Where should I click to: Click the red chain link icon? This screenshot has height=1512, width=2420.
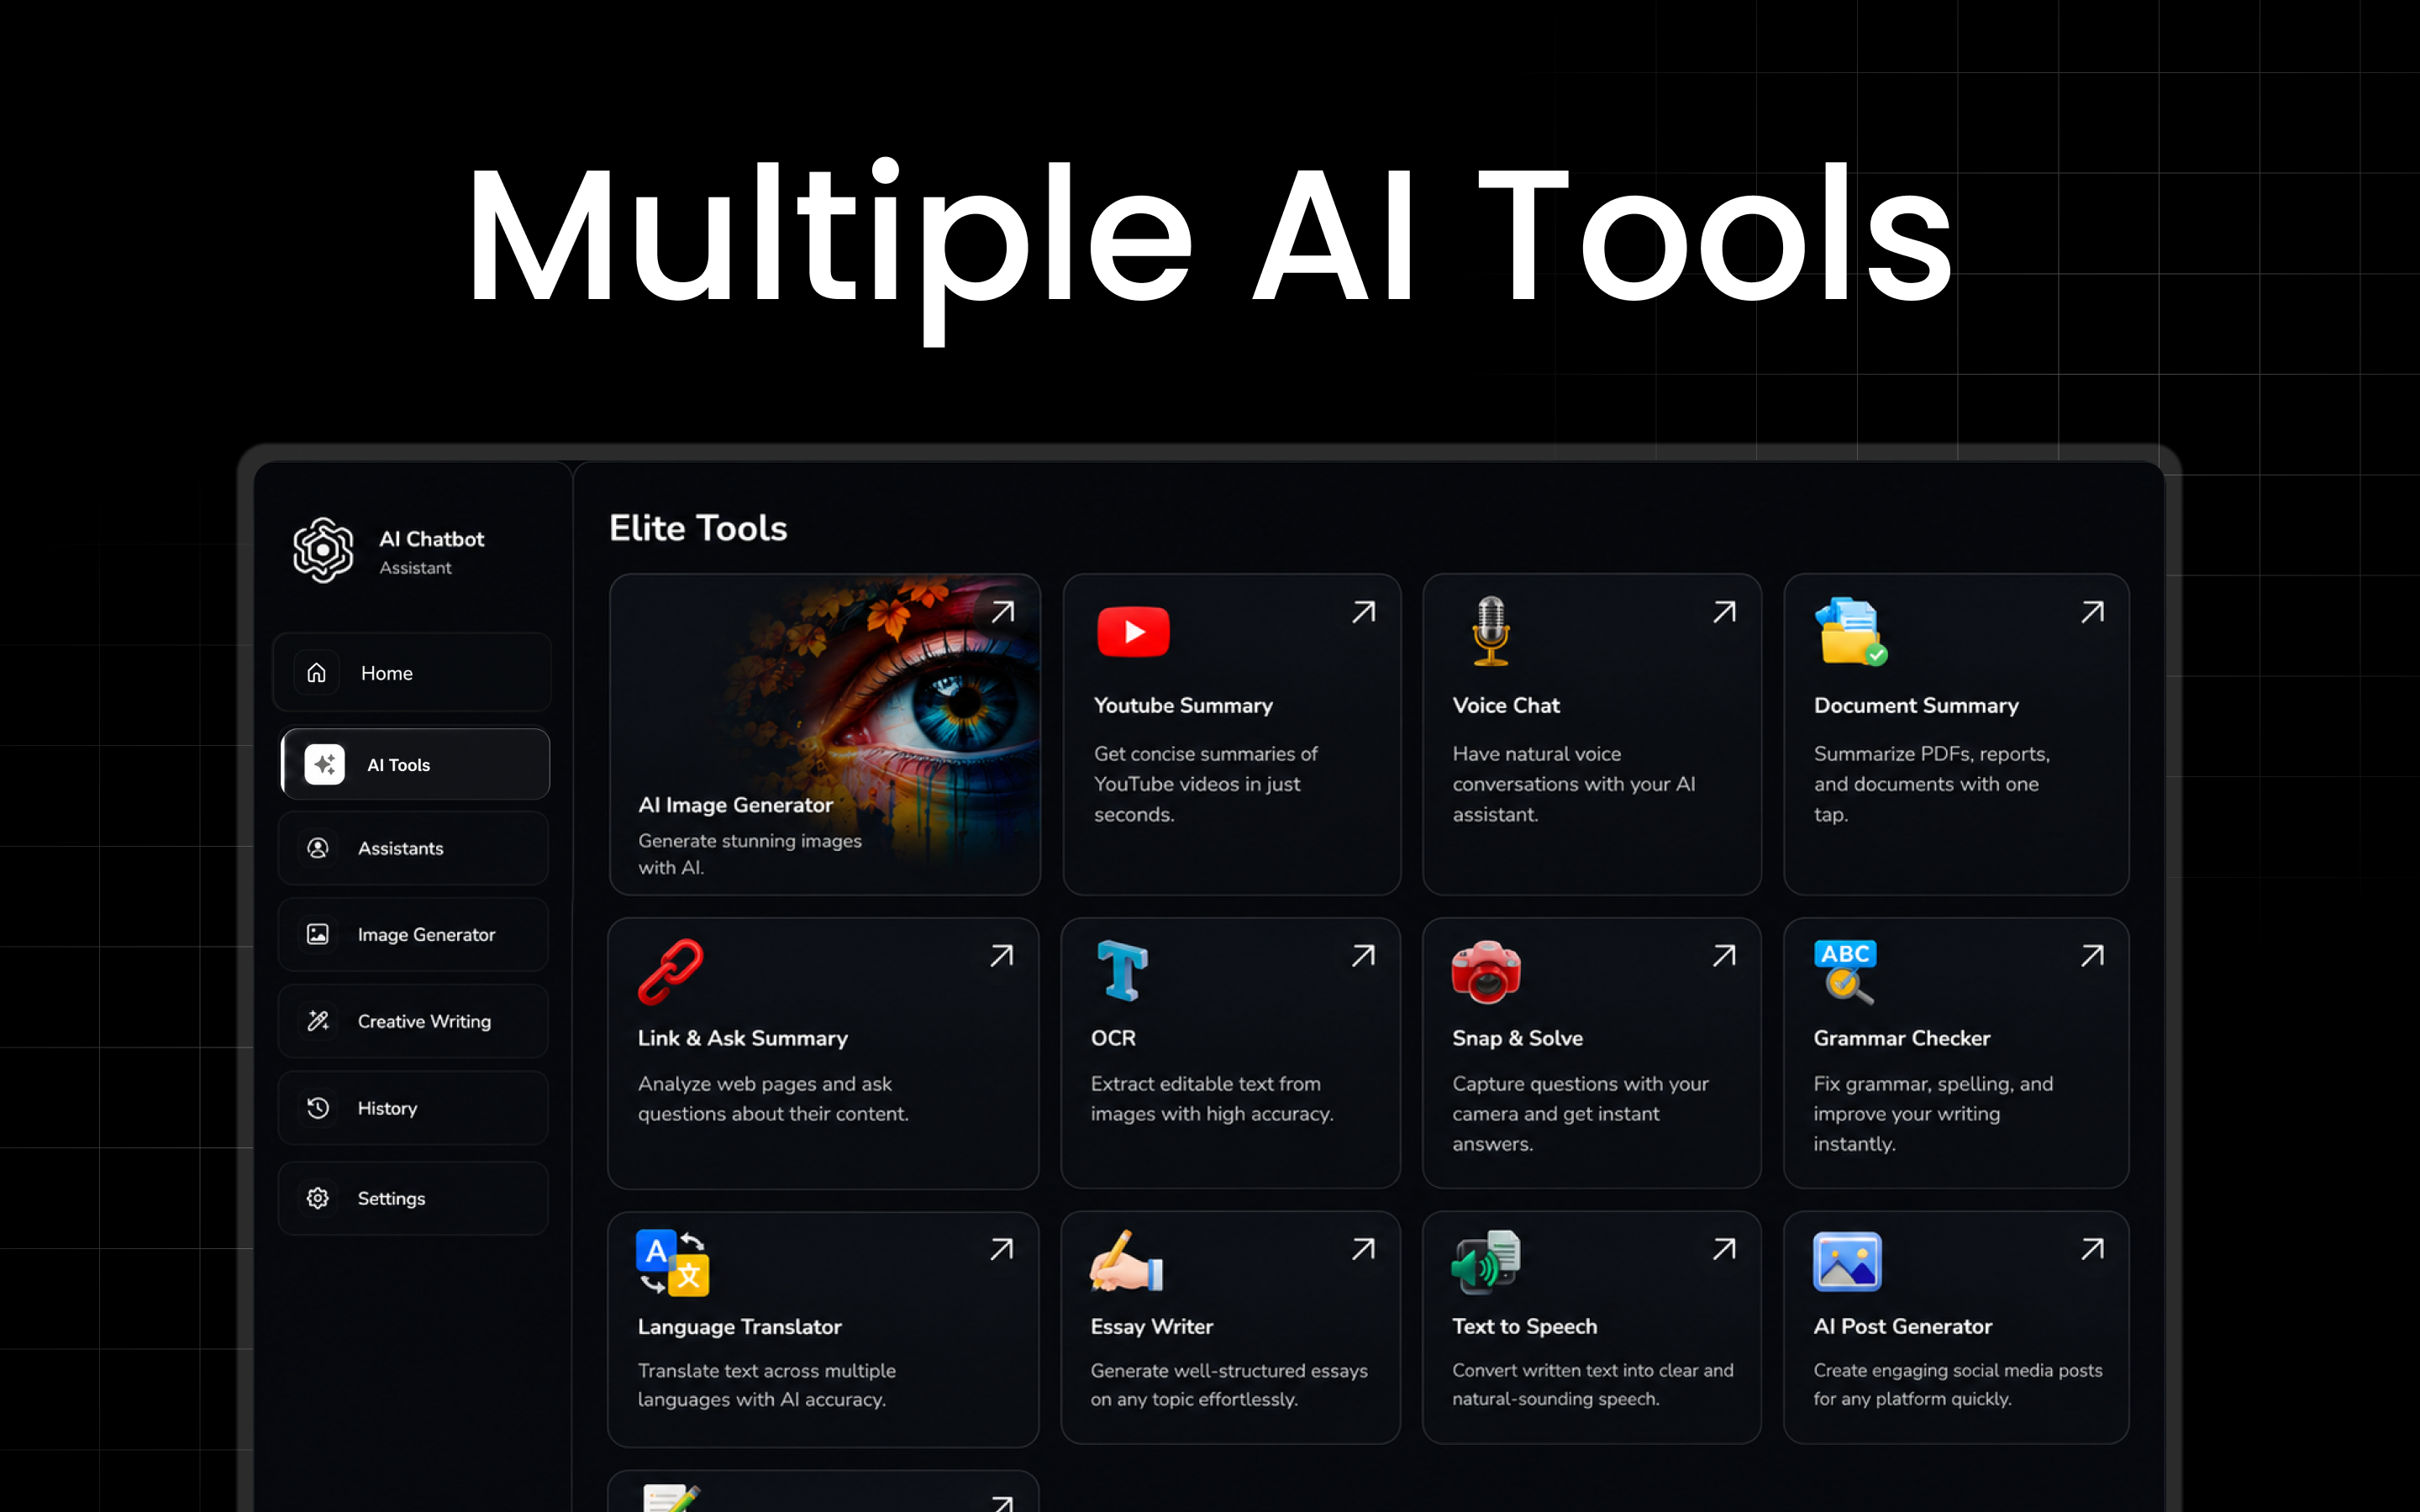point(671,971)
